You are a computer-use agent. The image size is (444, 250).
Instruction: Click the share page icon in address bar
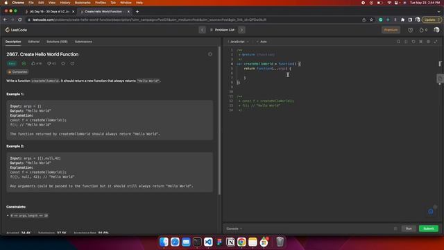[364, 20]
